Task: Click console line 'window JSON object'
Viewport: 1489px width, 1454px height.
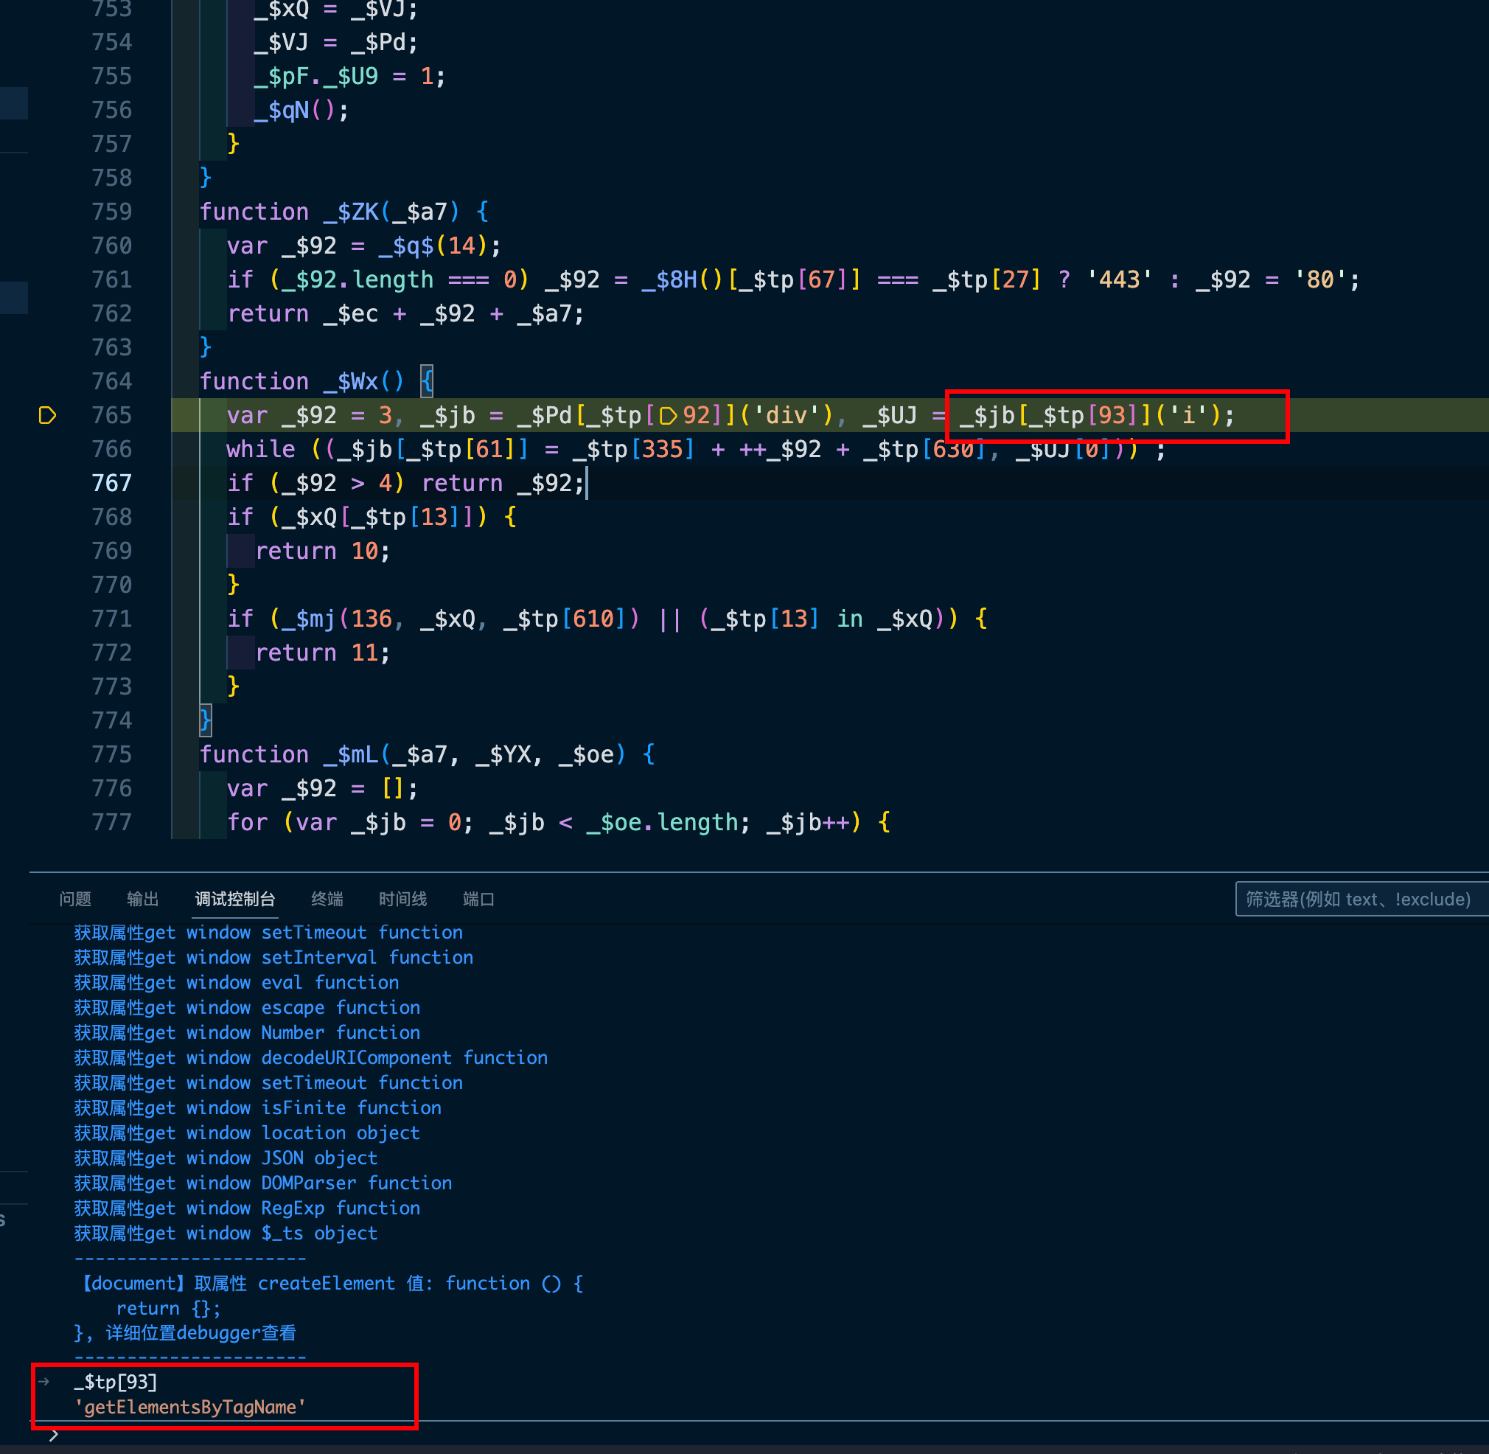Action: pyautogui.click(x=226, y=1158)
